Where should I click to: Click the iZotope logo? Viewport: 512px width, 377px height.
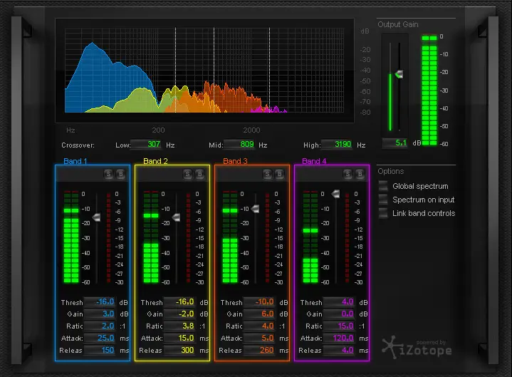[x=417, y=348]
